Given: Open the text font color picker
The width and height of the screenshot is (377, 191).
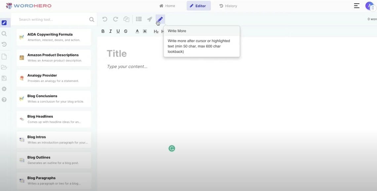Looking at the screenshot, I should (x=137, y=31).
